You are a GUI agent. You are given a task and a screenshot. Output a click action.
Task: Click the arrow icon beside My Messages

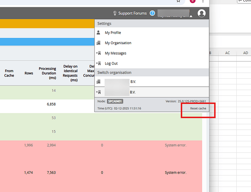point(98,53)
